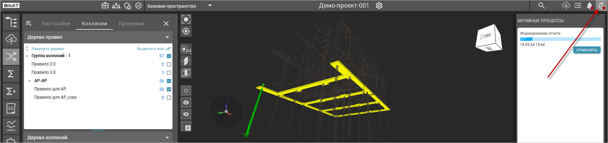This screenshot has height=143, width=608.
Task: Open the active processes icon in header
Action: (x=601, y=6)
